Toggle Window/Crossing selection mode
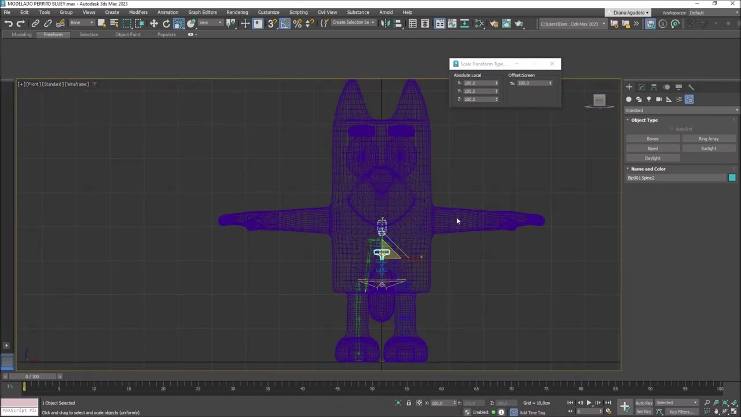The width and height of the screenshot is (741, 417). 140,23
